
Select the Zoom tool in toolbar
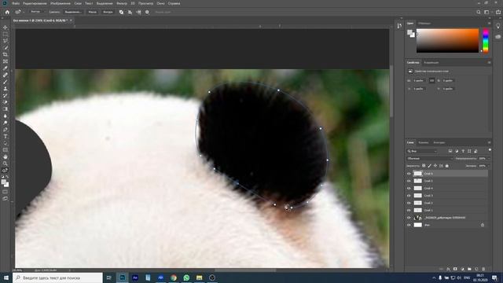(x=6, y=164)
